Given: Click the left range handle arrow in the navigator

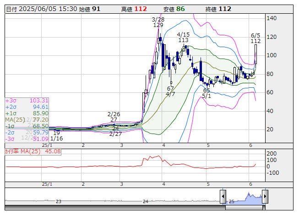Looking at the screenshot, I should 223,197.
